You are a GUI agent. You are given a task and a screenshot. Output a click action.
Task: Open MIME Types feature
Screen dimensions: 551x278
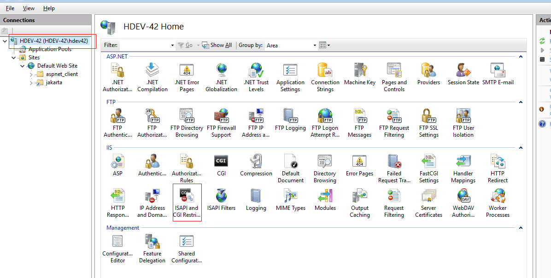pos(290,200)
